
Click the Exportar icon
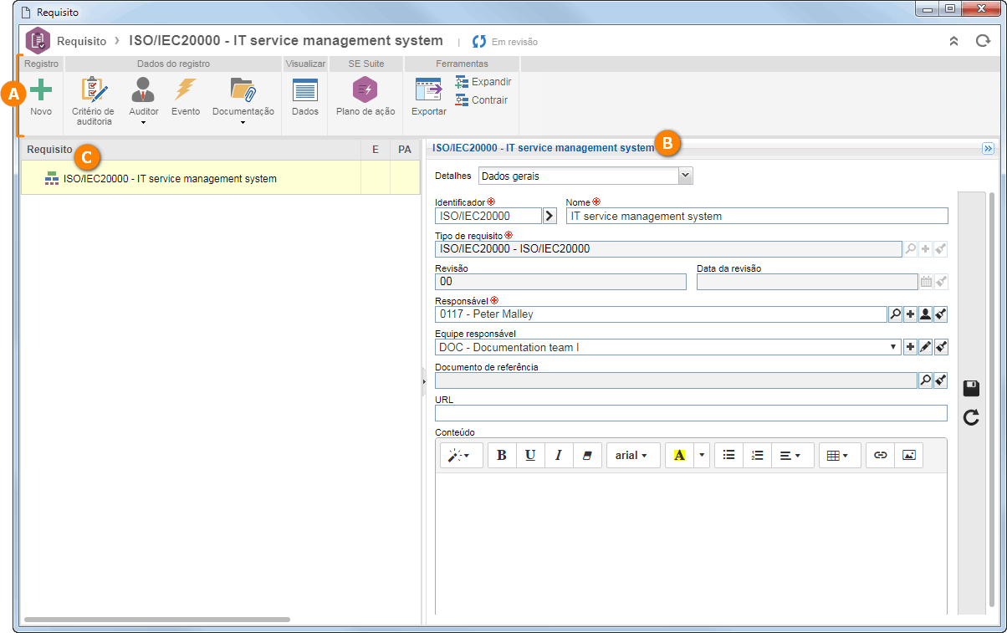428,89
